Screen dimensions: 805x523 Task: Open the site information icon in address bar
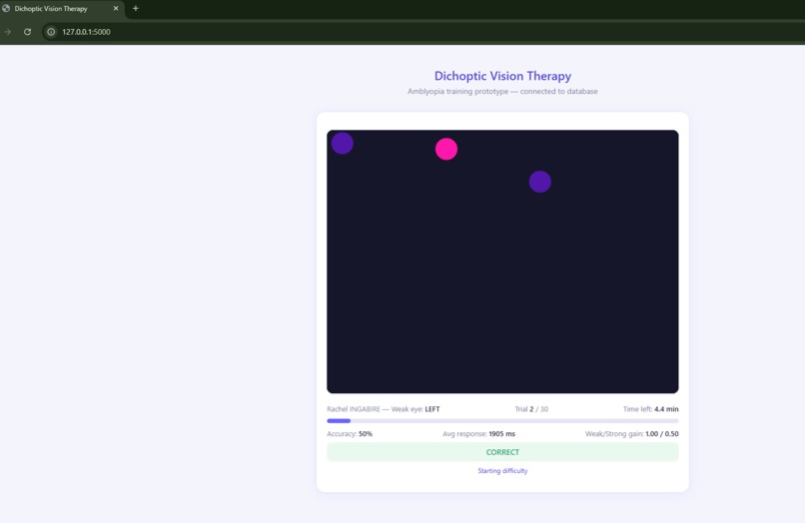(51, 32)
